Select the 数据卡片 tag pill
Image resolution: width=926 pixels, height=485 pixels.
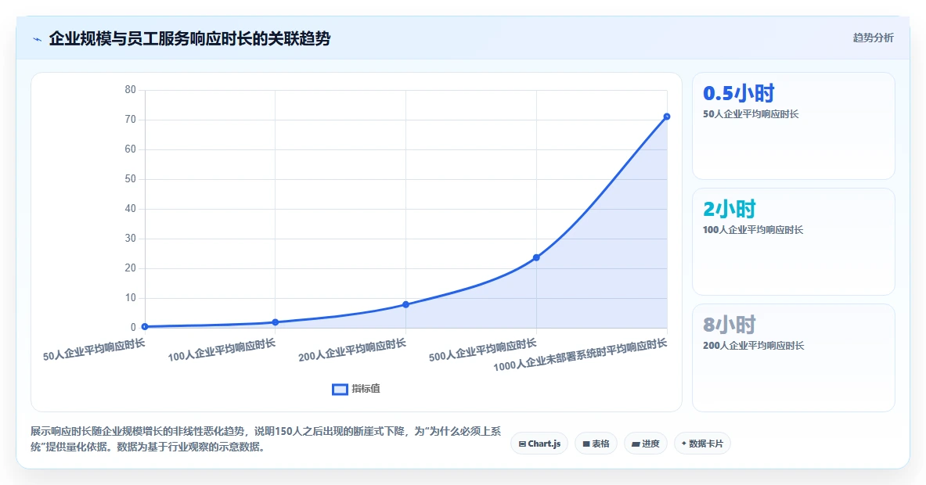tap(702, 444)
